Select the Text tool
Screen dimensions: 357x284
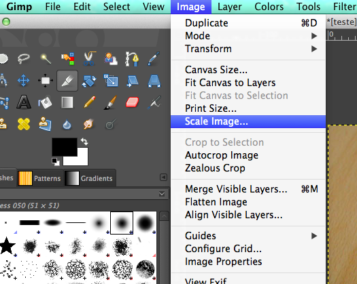[24, 102]
